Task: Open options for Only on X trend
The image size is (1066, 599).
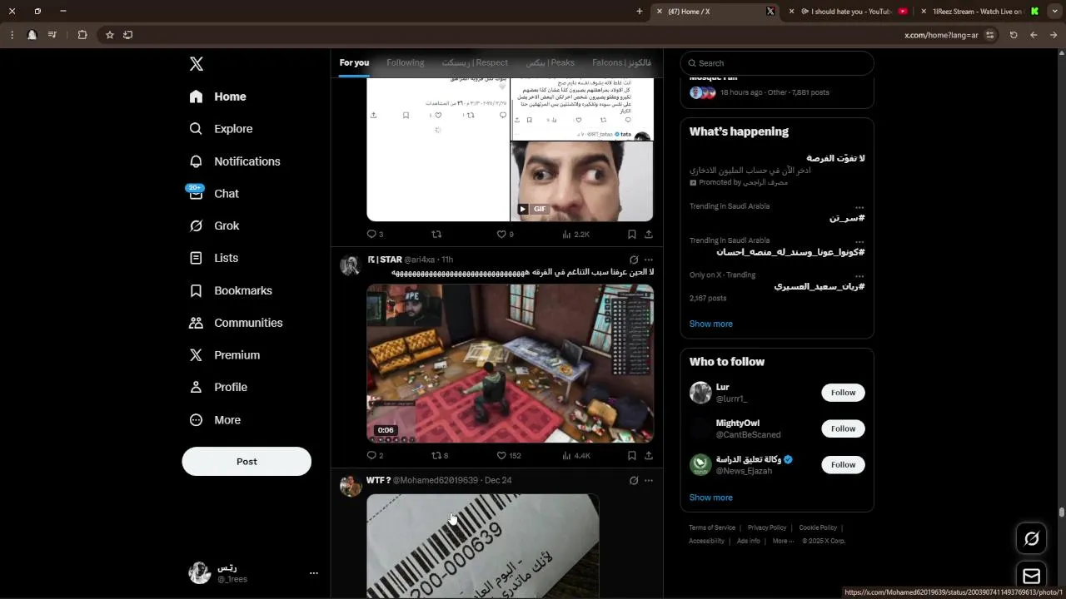Action: [859, 276]
